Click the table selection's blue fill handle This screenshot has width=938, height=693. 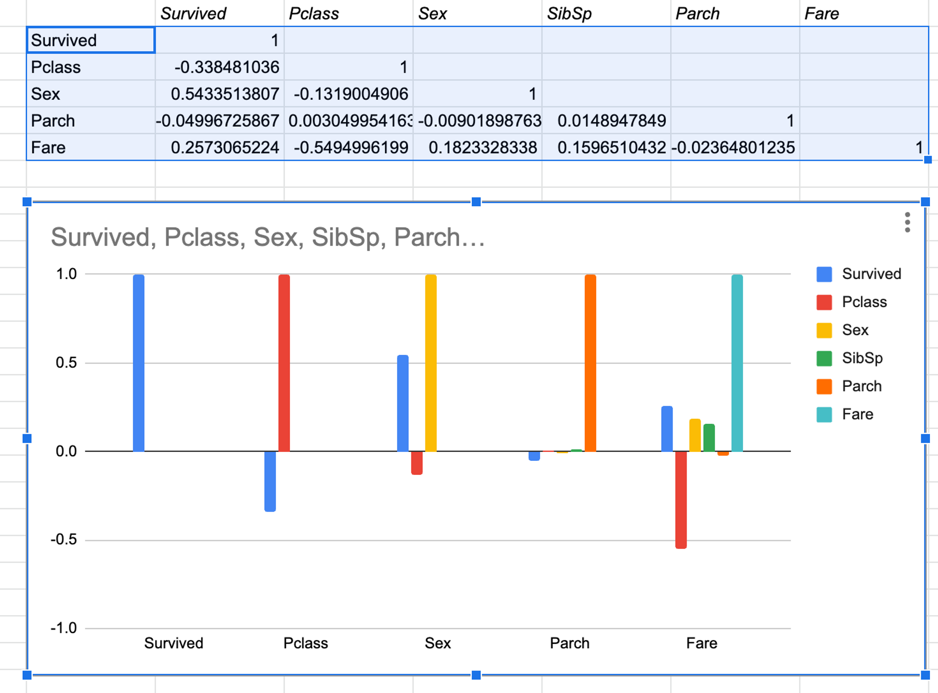[x=927, y=160]
